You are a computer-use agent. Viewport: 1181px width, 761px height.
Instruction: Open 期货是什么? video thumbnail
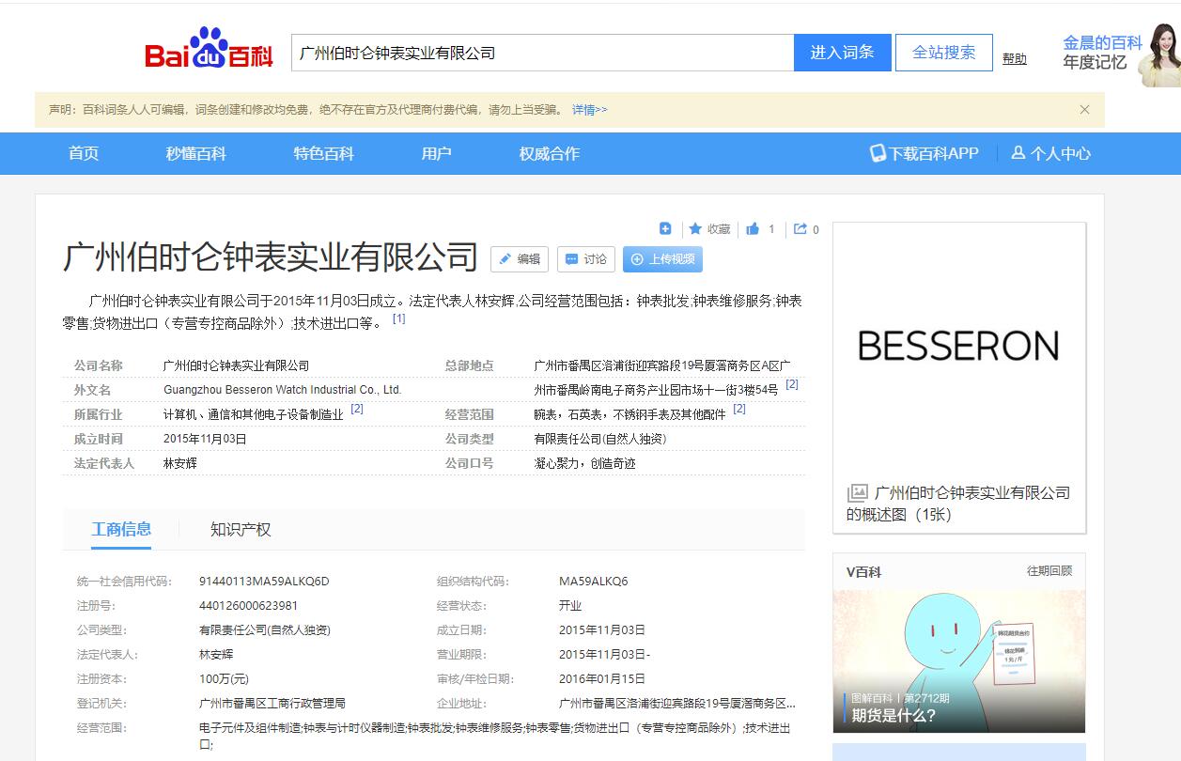pos(959,661)
